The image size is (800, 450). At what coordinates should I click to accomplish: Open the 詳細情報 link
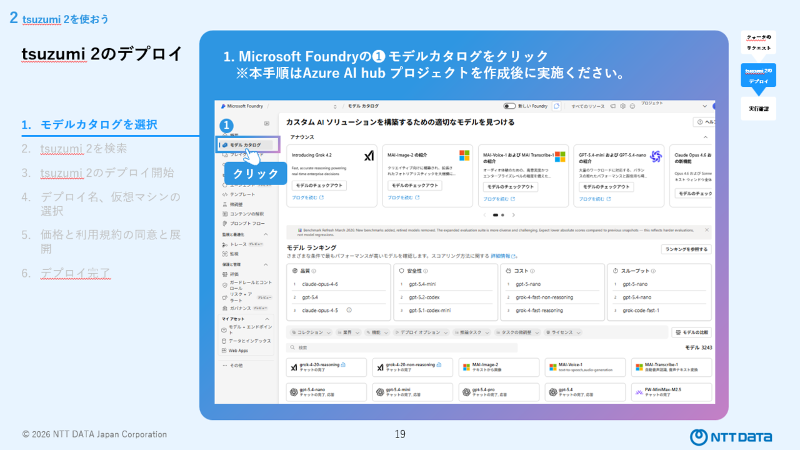pyautogui.click(x=504, y=256)
